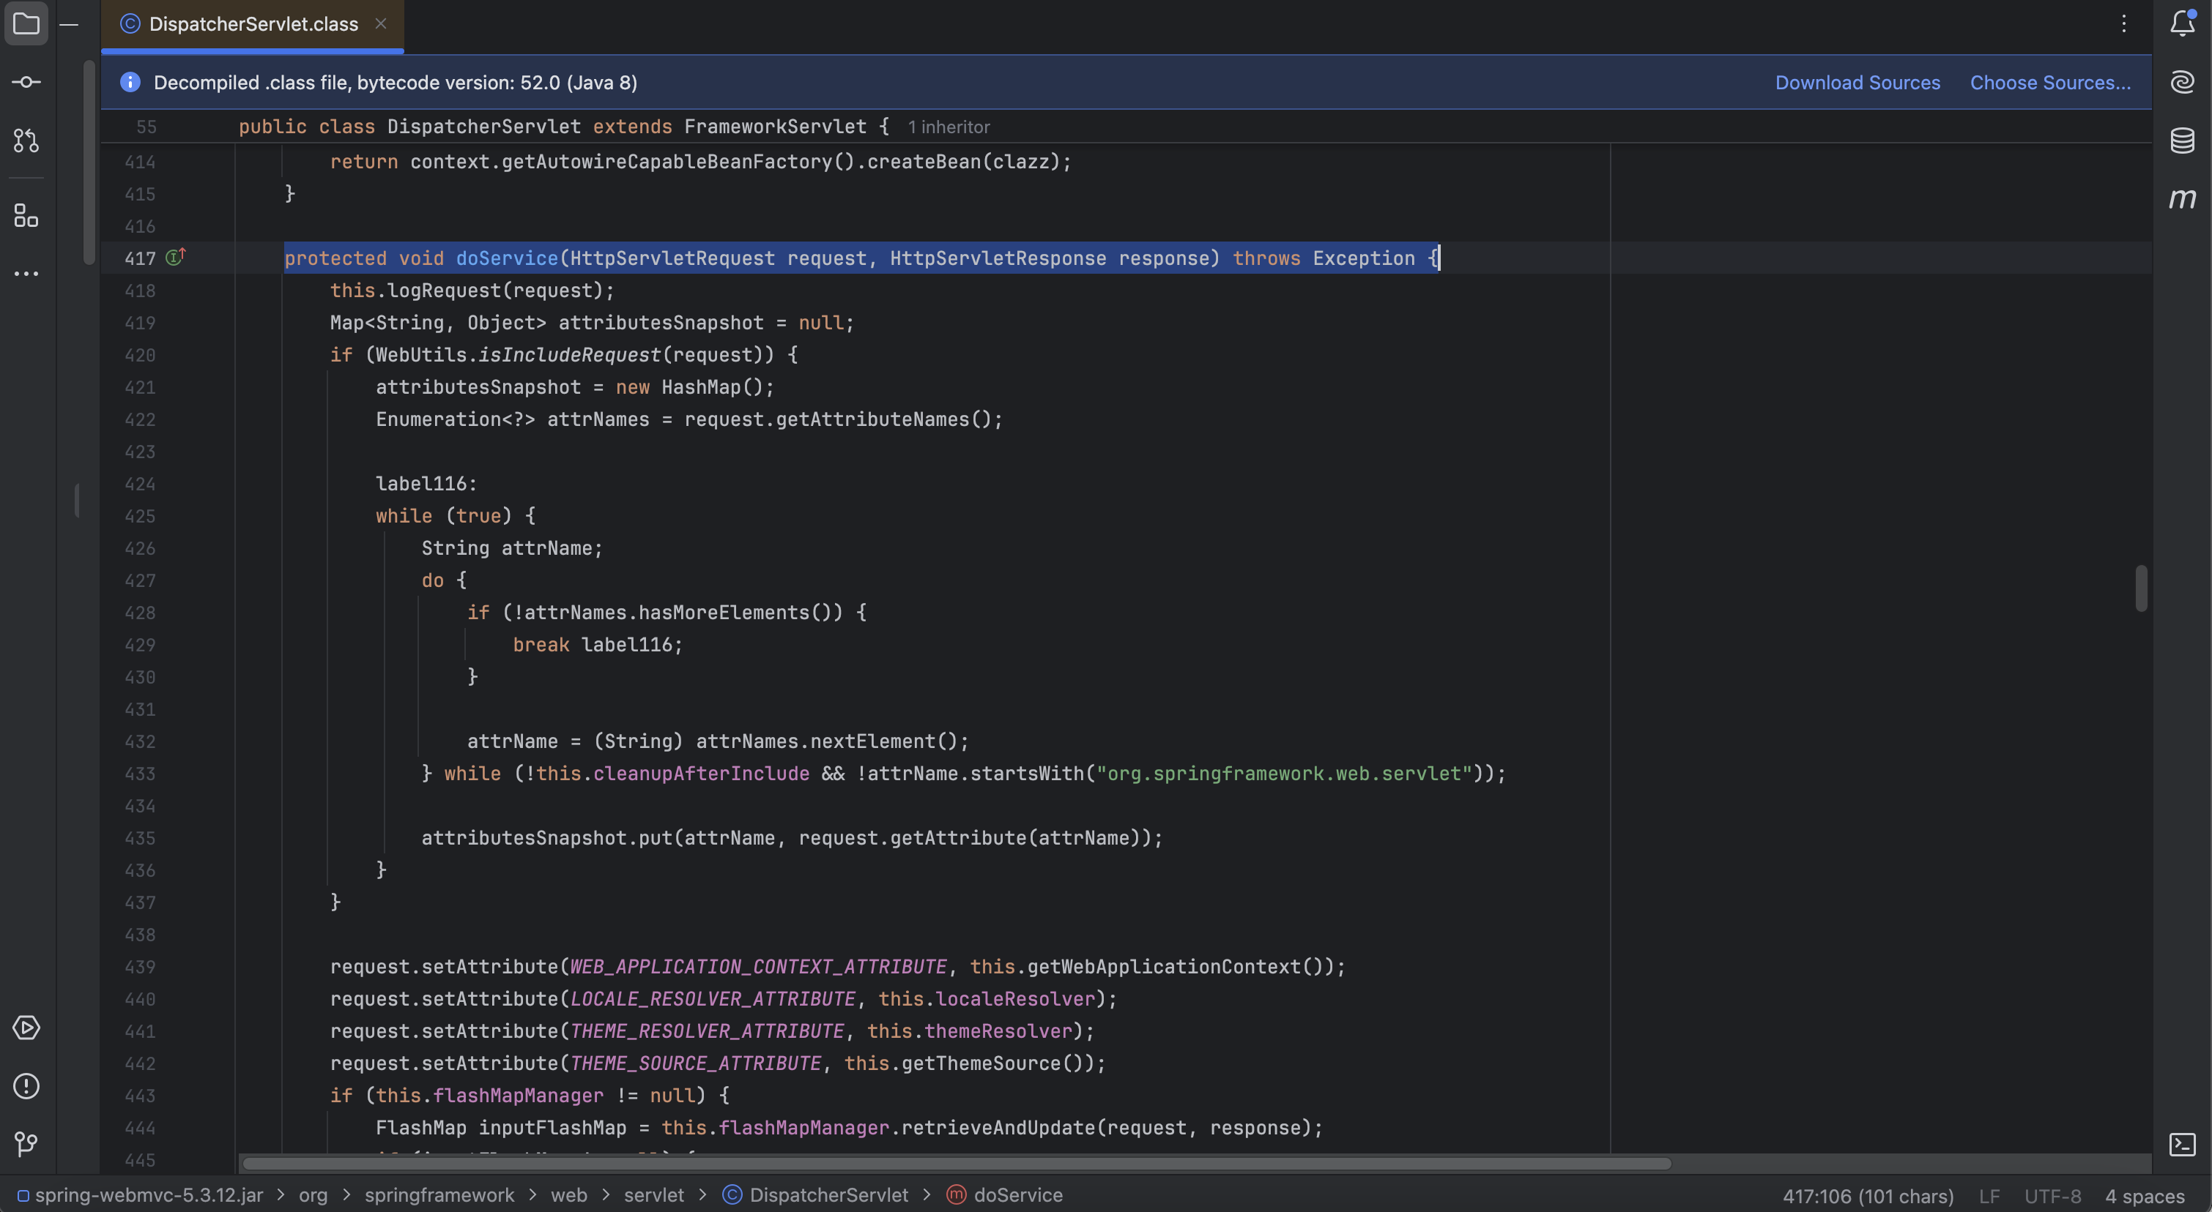Show the Notifications bell panel
The height and width of the screenshot is (1212, 2212).
click(x=2182, y=23)
